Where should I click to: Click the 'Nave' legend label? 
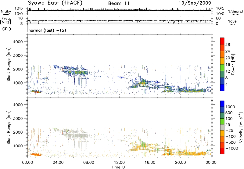232,21
